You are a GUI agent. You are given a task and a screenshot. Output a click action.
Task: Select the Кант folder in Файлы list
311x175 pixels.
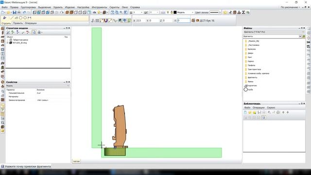coord(249,57)
